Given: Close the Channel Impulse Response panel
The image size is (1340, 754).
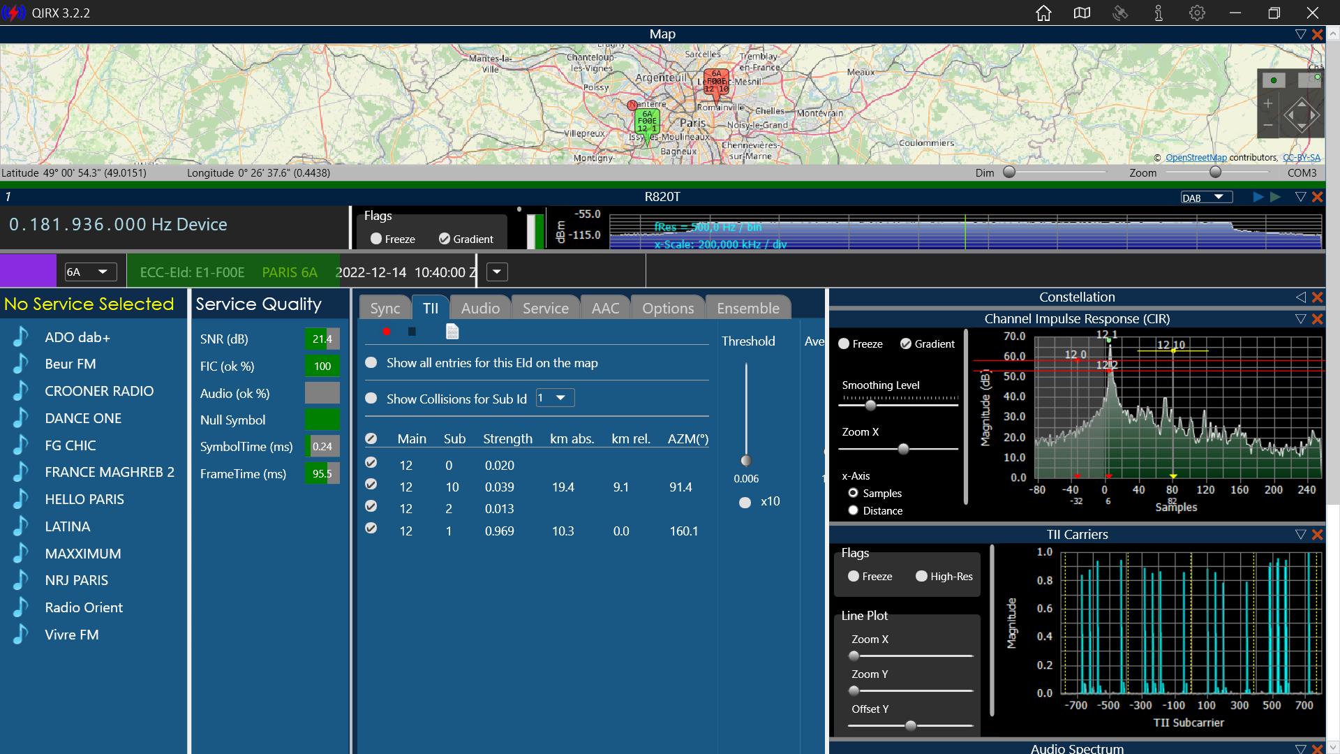Looking at the screenshot, I should [x=1318, y=319].
